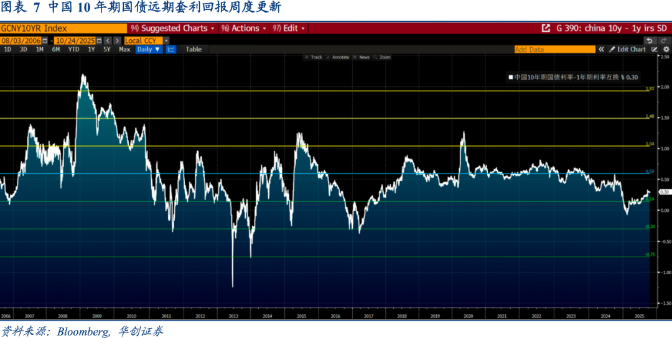Activate the Annotate tool
This screenshot has height=338, width=672.
[x=337, y=57]
